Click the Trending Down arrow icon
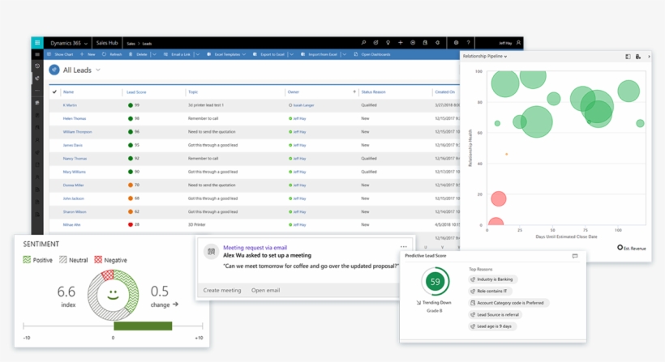This screenshot has height=362, width=665. point(418,303)
